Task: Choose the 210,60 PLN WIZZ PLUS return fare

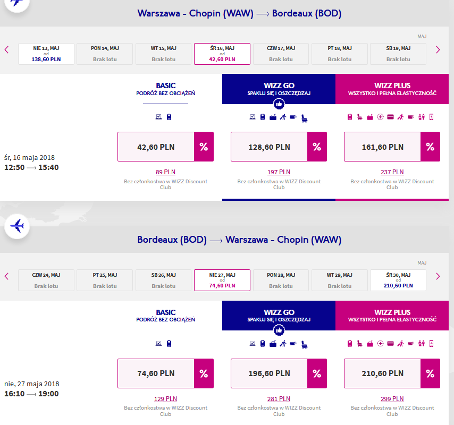Action: tap(382, 373)
